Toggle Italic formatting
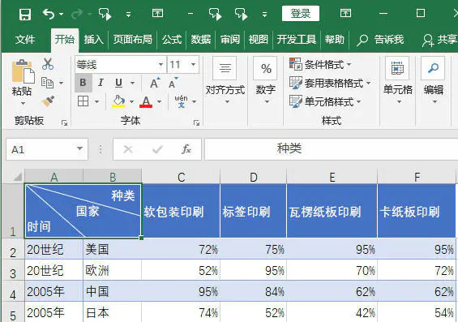The image size is (458, 322). (x=101, y=83)
